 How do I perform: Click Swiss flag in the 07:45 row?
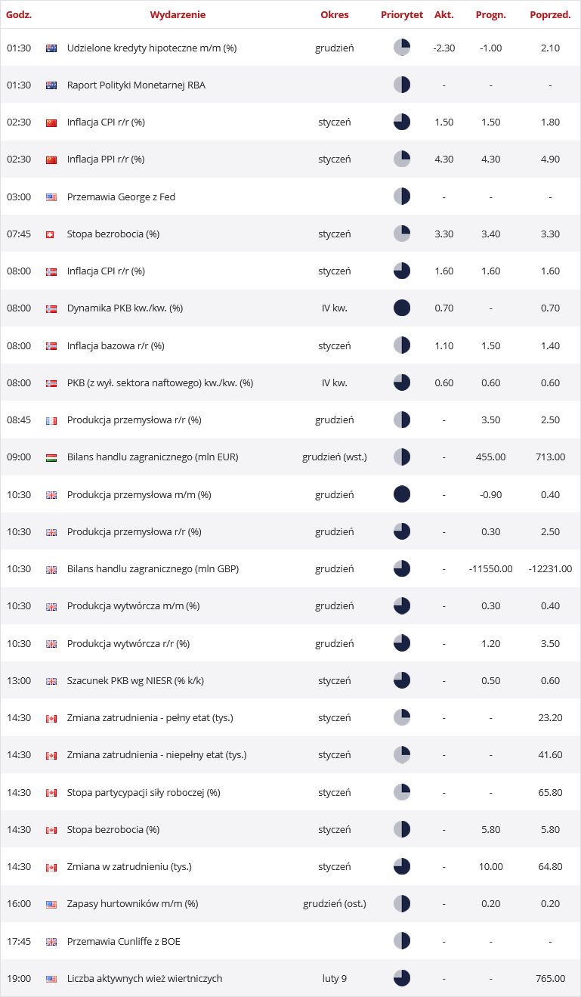(51, 234)
